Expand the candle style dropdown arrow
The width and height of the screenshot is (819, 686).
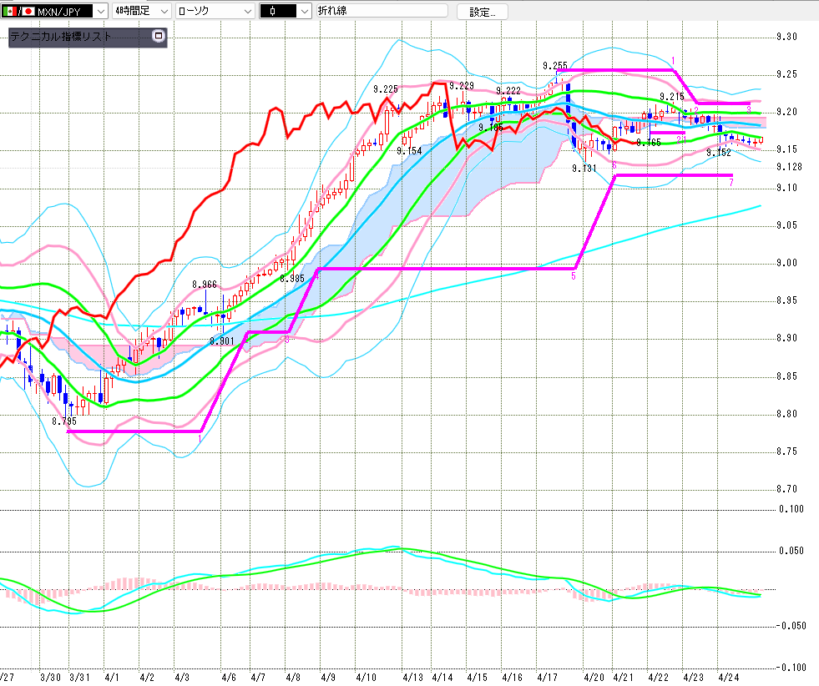point(304,12)
